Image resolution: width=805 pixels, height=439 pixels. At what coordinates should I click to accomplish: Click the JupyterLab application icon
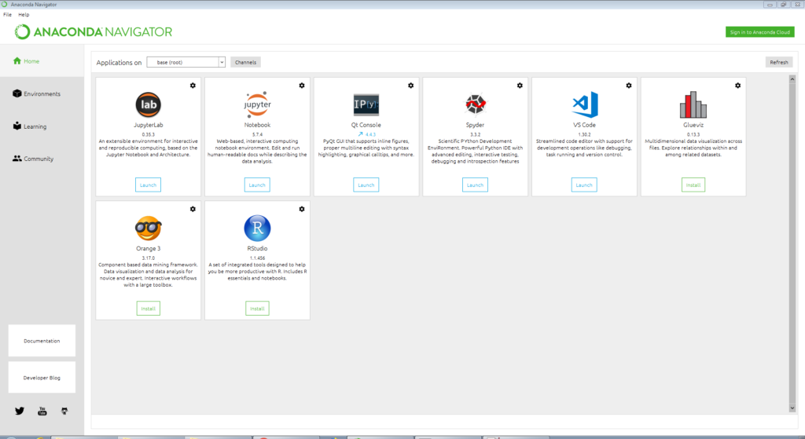pos(148,104)
